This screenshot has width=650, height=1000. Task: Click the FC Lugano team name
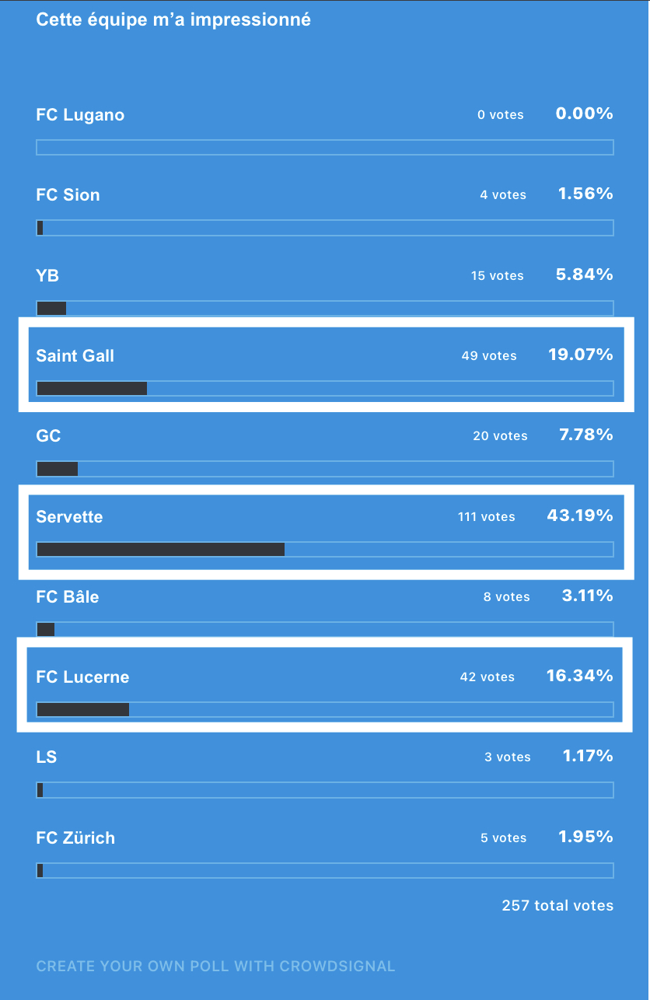(80, 115)
